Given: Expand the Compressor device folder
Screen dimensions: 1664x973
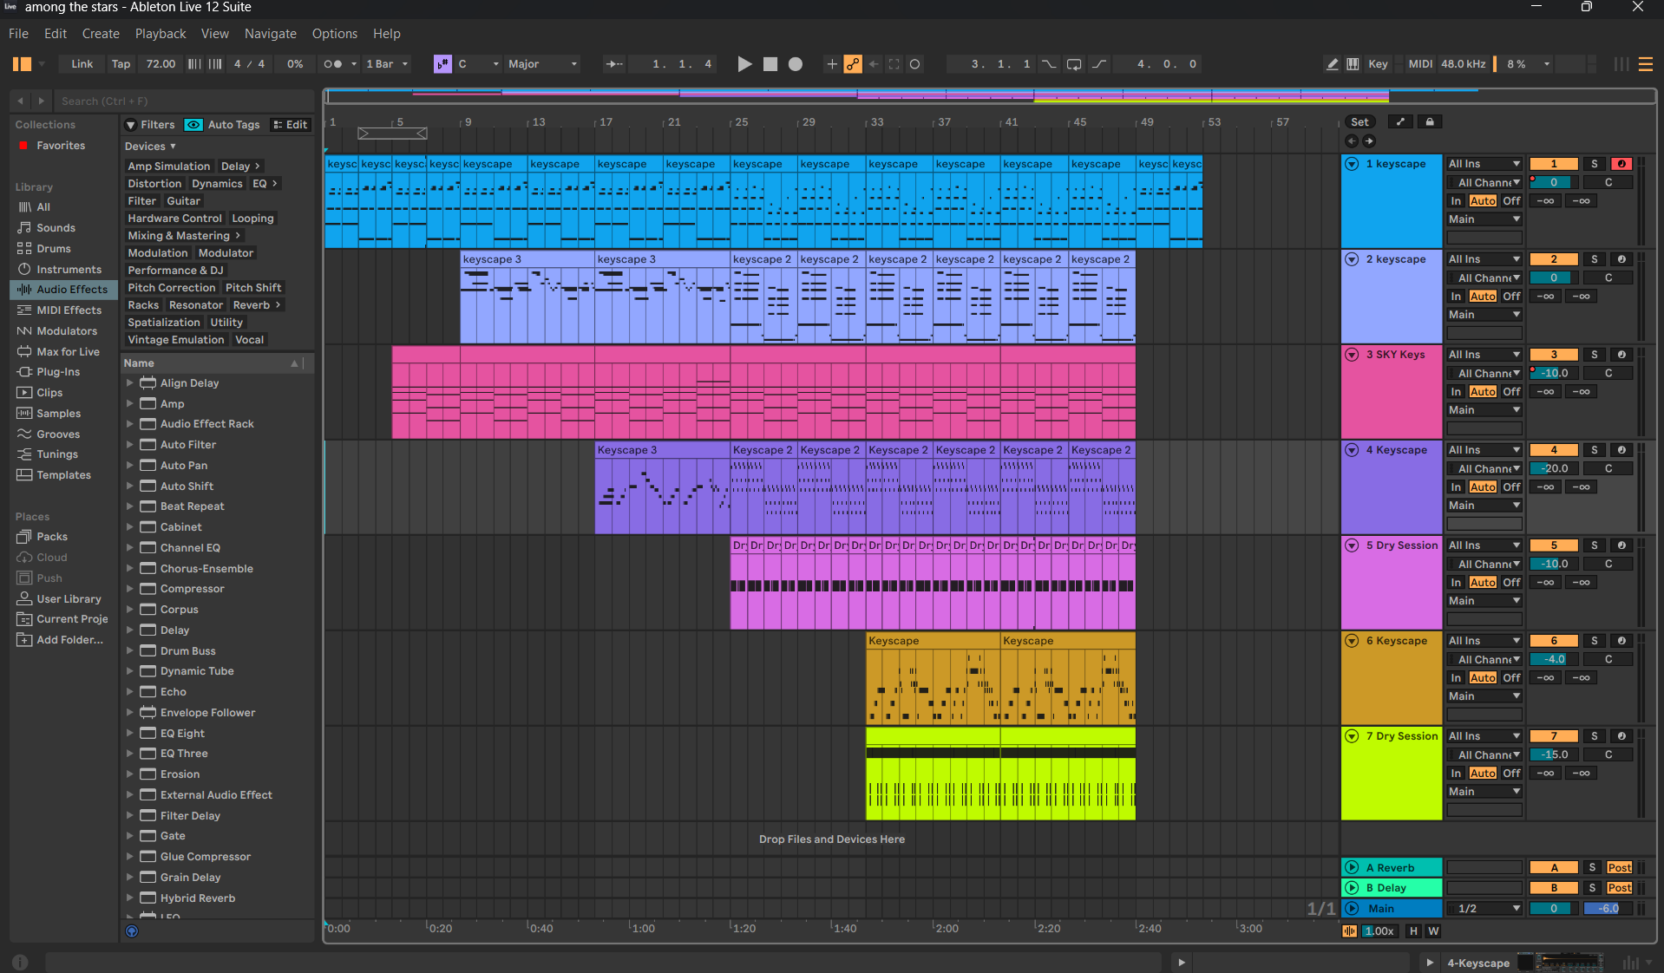Looking at the screenshot, I should pyautogui.click(x=130, y=589).
